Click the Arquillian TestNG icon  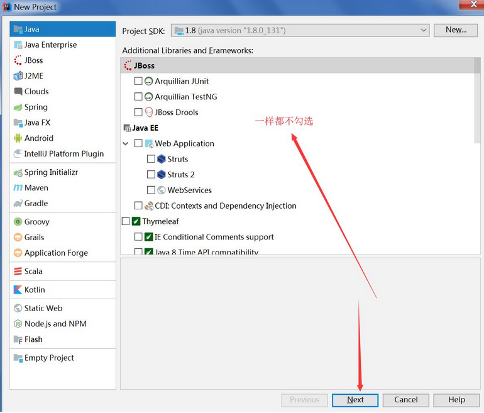tap(149, 97)
